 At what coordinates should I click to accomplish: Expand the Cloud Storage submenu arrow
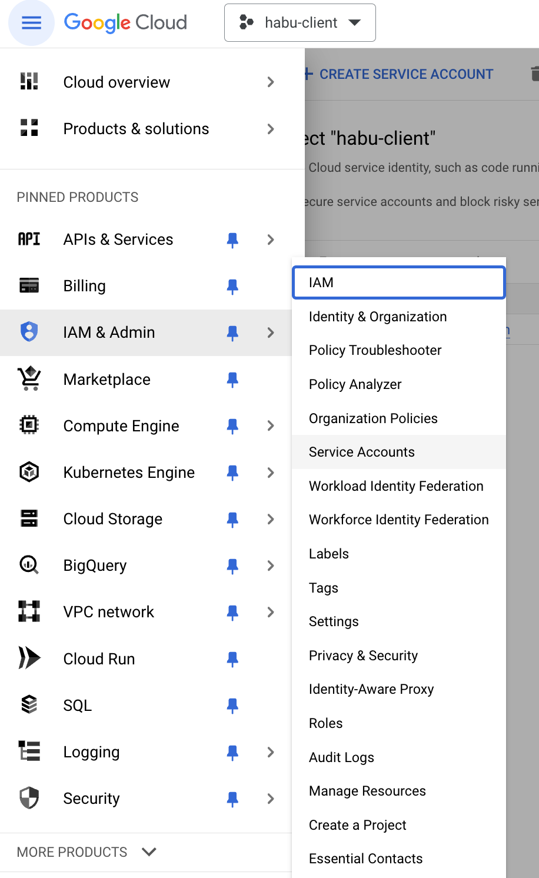271,519
